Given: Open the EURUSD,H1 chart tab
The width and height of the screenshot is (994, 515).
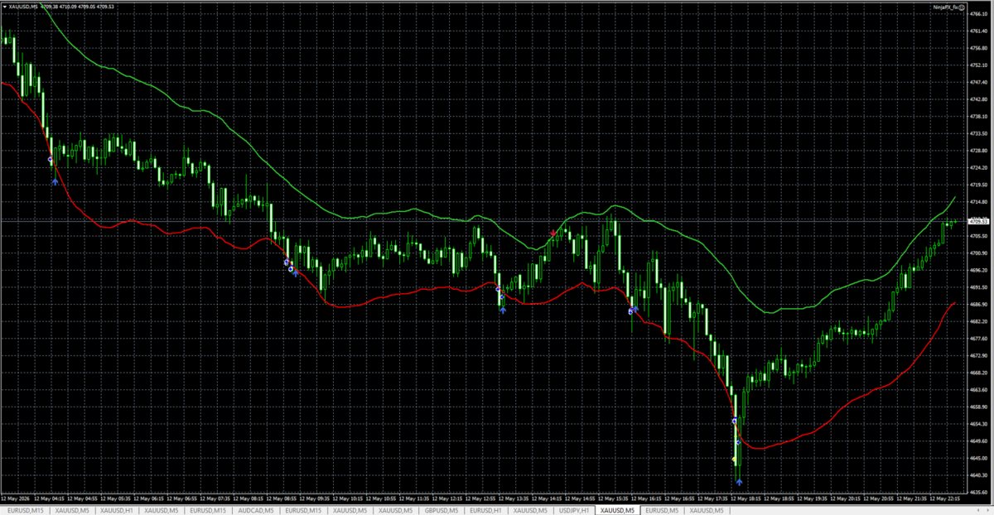Looking at the screenshot, I should pyautogui.click(x=486, y=510).
